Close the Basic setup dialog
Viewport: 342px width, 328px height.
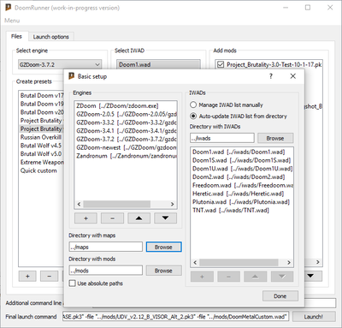pyautogui.click(x=292, y=76)
